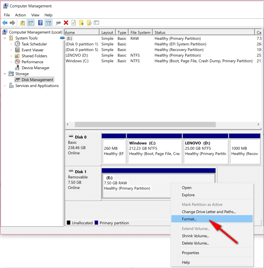The height and width of the screenshot is (268, 264).
Task: Click the Device Manager icon in tree
Action: (17, 68)
